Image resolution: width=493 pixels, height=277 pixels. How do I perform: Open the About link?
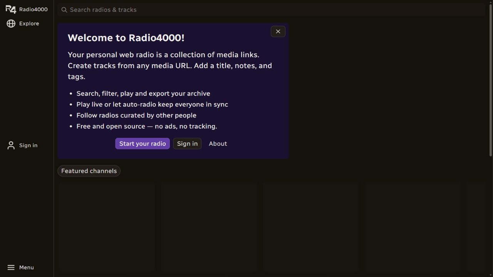[x=218, y=144]
